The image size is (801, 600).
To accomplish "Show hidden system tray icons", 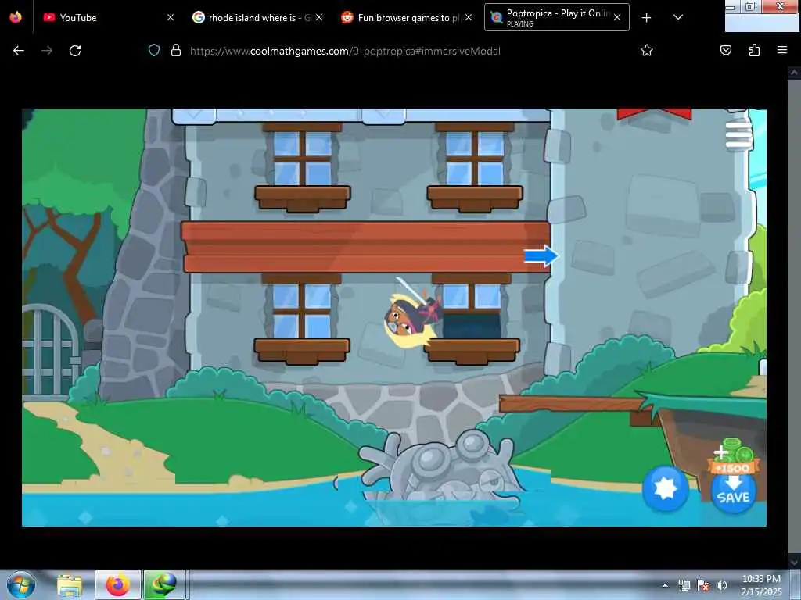I will [x=665, y=585].
